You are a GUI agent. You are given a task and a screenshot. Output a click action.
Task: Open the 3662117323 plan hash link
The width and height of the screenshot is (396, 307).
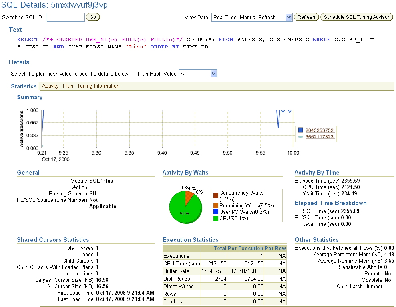point(319,137)
